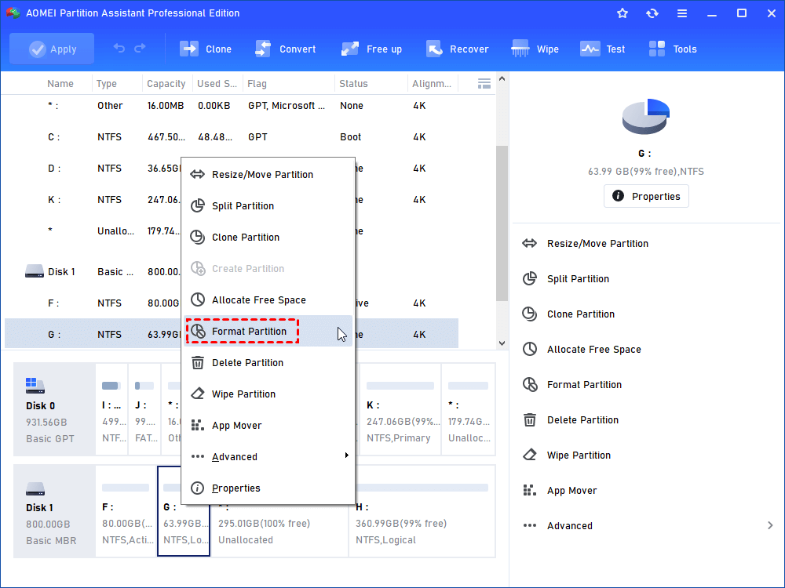785x588 pixels.
Task: Click the Properties button under G: drive
Action: [x=646, y=196]
